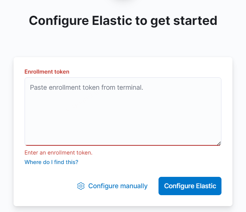Click the 'Configure Elastic to get started' heading

[x=123, y=21]
